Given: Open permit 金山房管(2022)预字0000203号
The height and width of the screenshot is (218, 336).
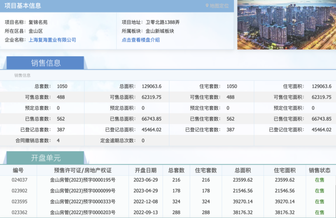Looking at the screenshot, I should pos(83,213).
